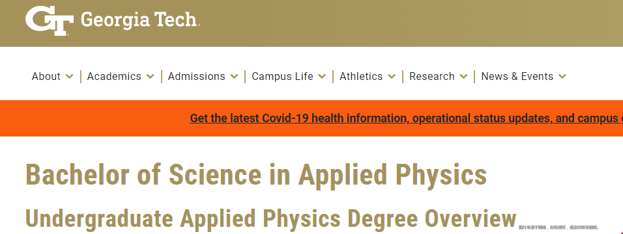Click the small watermark text at bottom right
The image size is (623, 234).
[x=558, y=227]
